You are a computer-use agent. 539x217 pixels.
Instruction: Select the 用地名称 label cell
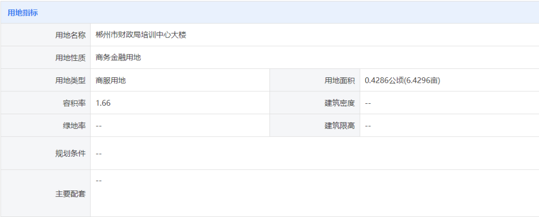coord(46,35)
